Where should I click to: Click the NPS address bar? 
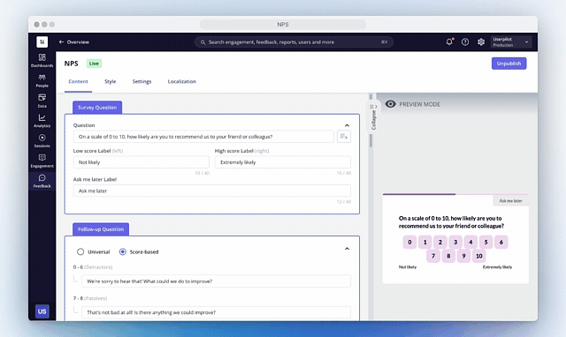point(283,25)
